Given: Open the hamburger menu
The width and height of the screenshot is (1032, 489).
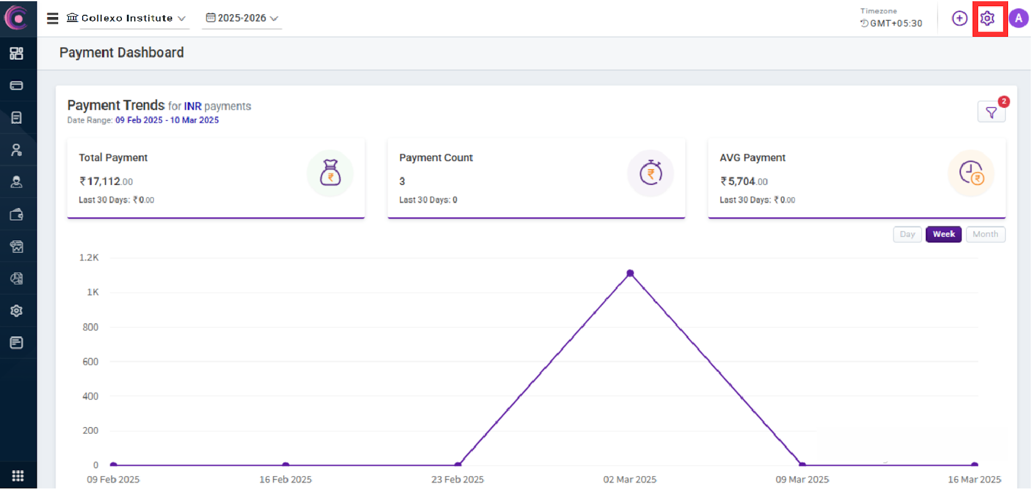Looking at the screenshot, I should coord(53,18).
